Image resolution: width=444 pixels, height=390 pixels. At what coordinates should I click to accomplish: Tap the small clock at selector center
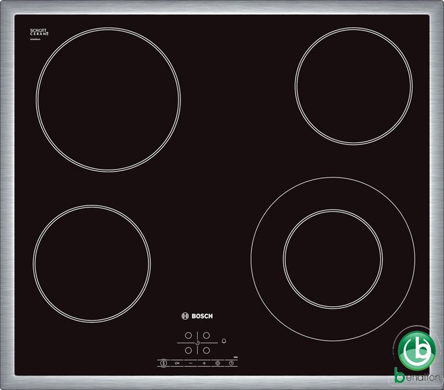[197, 343]
